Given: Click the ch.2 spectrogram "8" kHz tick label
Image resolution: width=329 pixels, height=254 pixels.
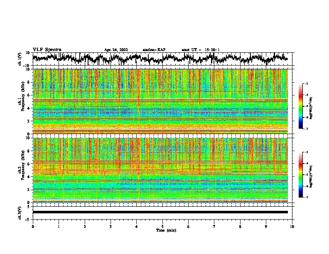Looking at the screenshot, I should pyautogui.click(x=29, y=151).
